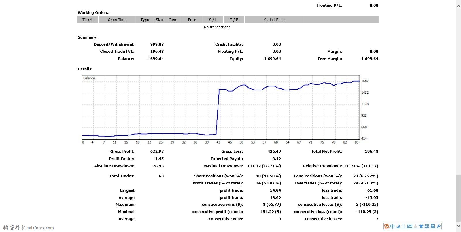Click the Price column header
This screenshot has width=461, height=232.
pos(192,20)
